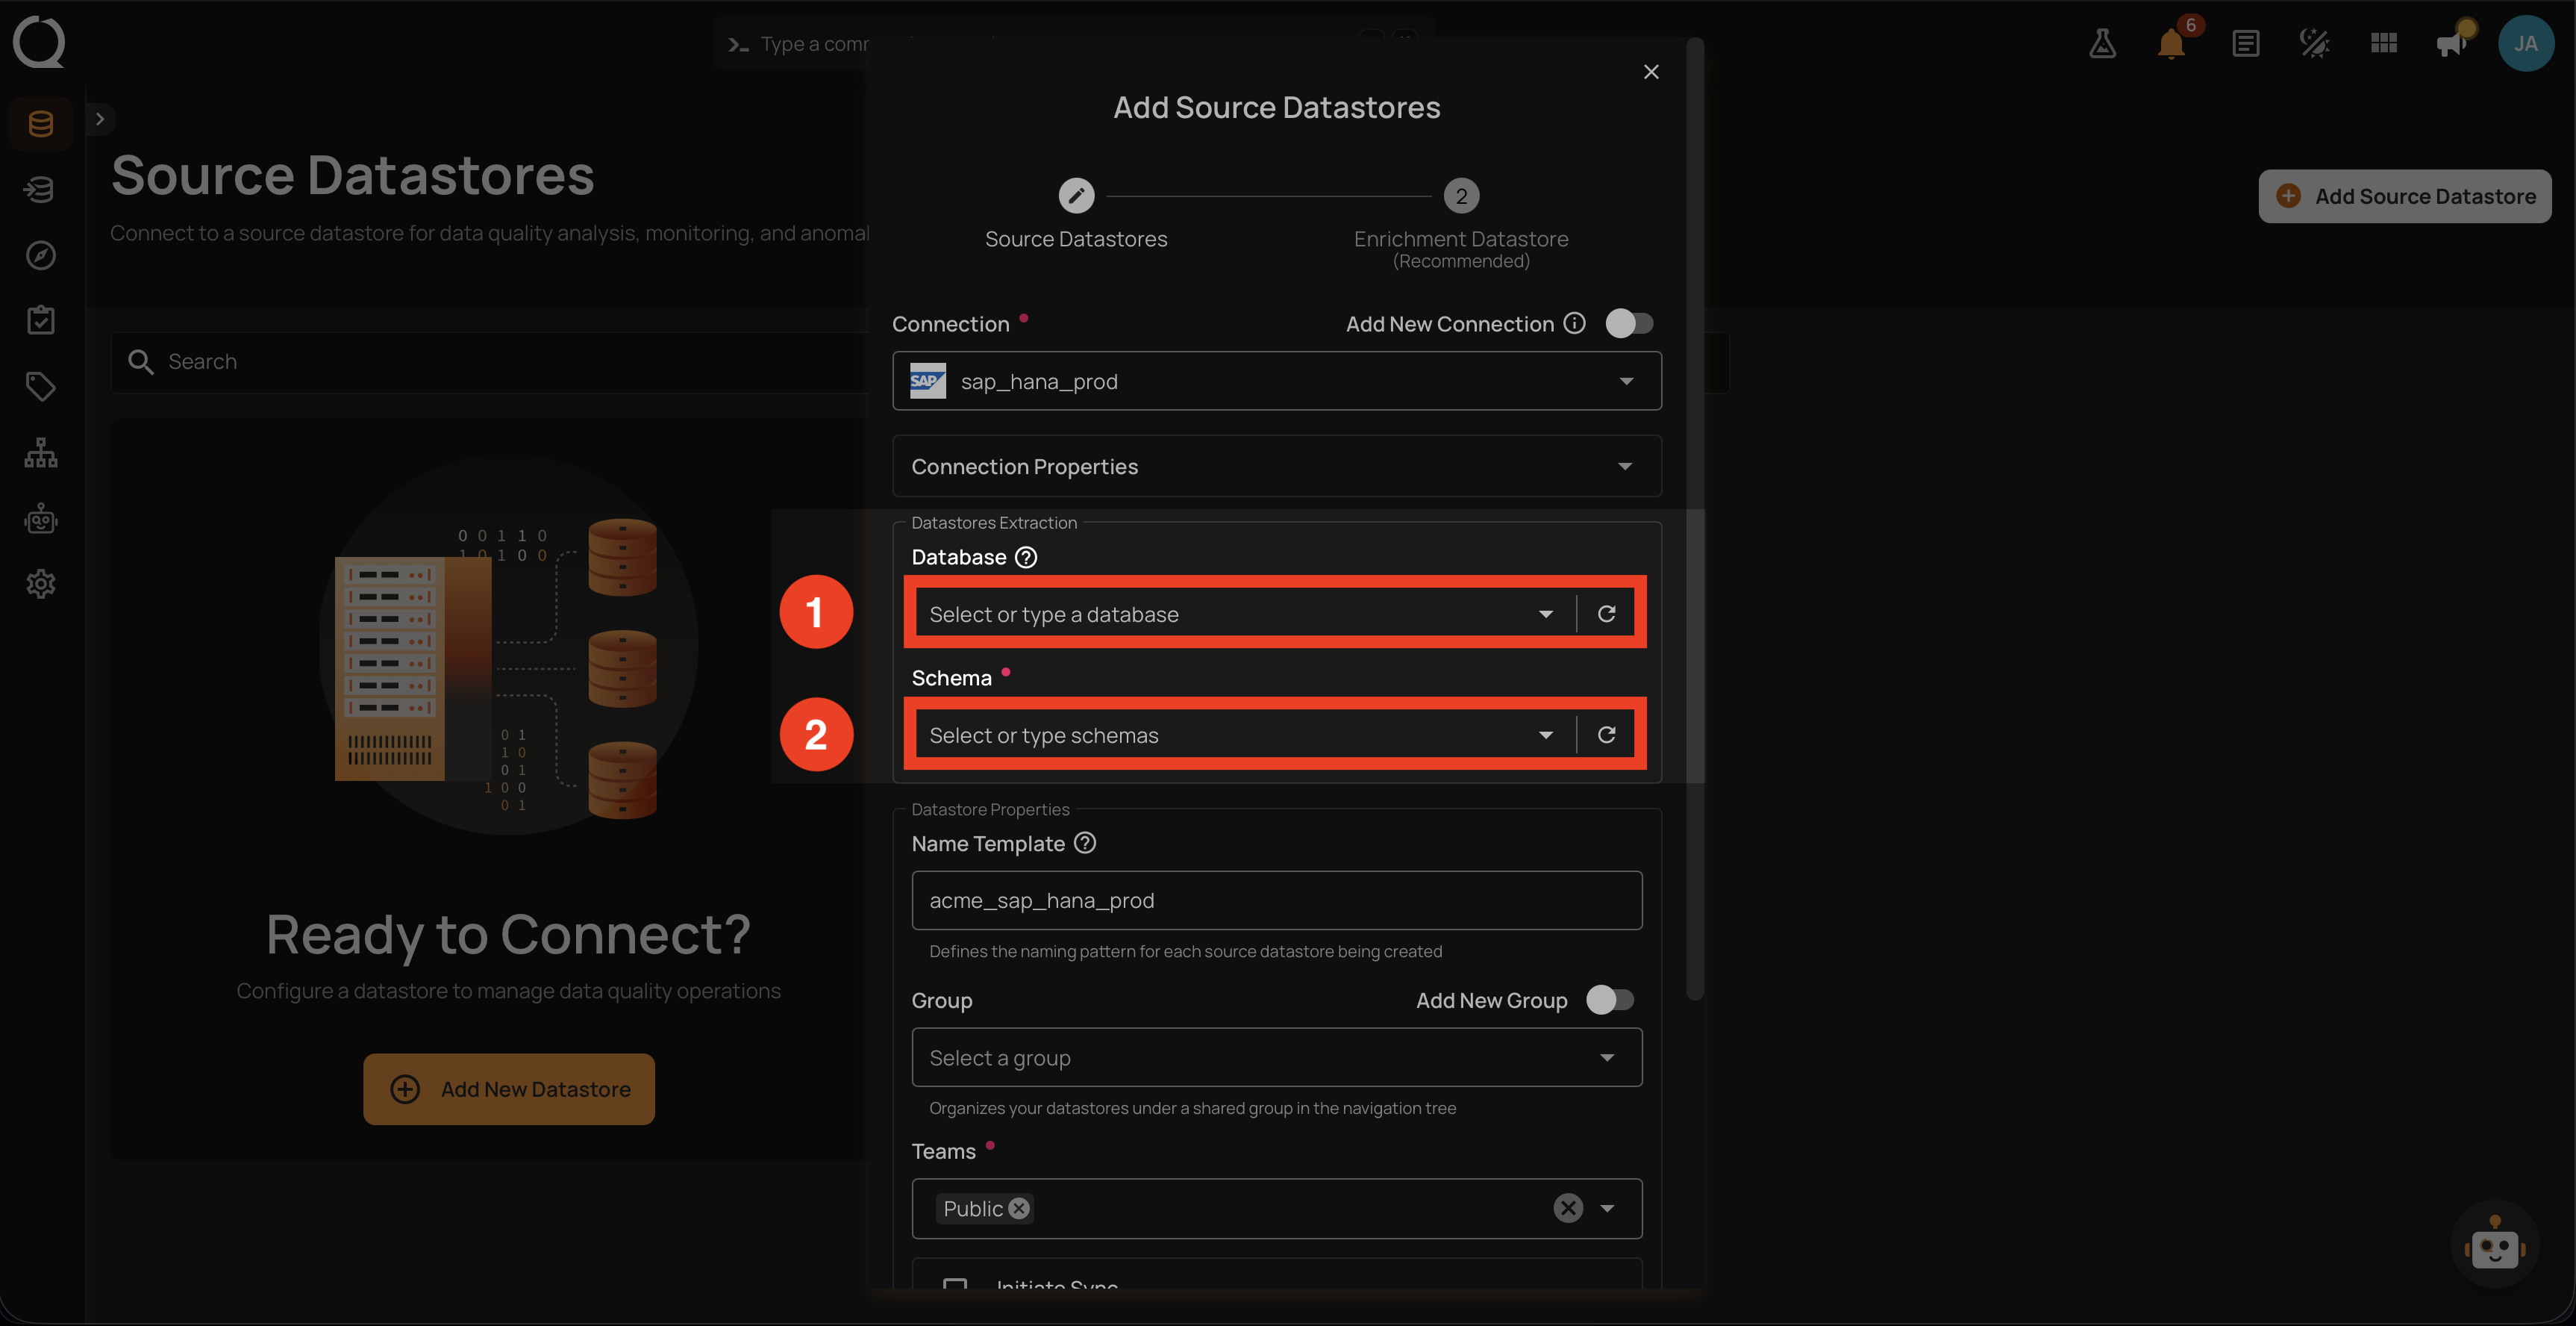
Task: Open the chatbot assistant bubble
Action: pos(2494,1245)
